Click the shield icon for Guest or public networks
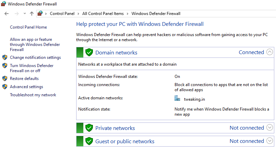This screenshot has width=276, height=149. 89,141
